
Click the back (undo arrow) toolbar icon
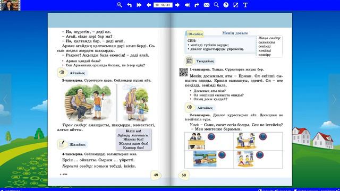pos(130,5)
